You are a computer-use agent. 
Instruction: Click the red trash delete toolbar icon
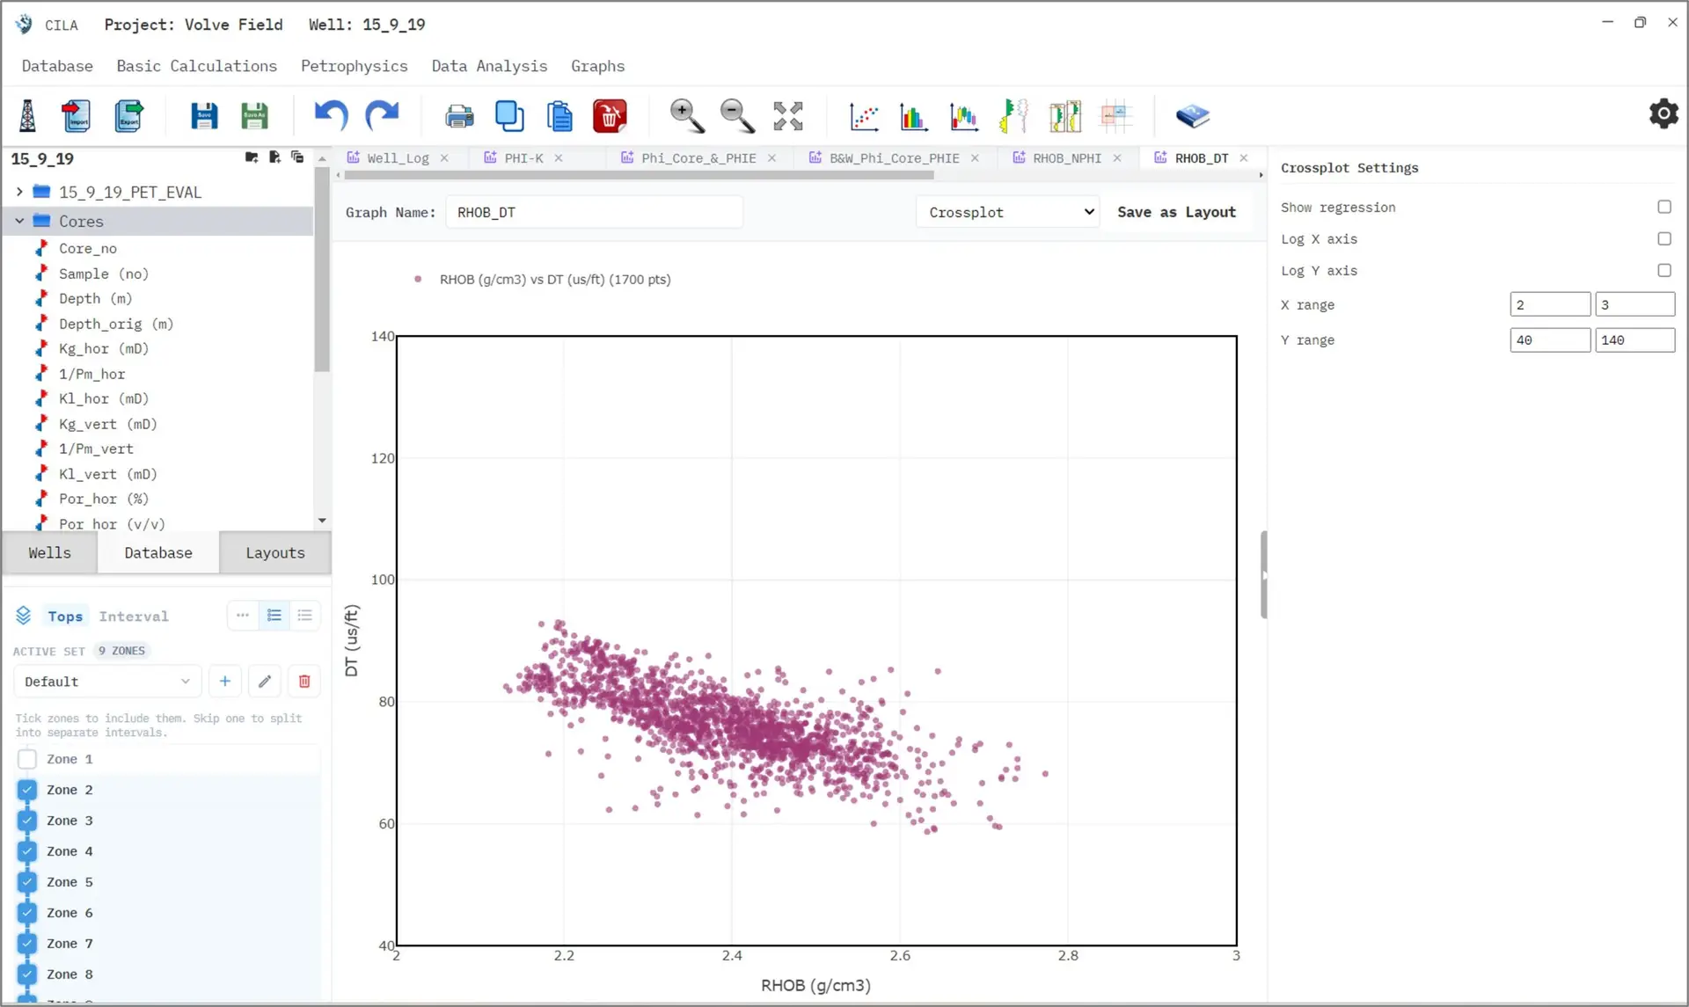610,116
